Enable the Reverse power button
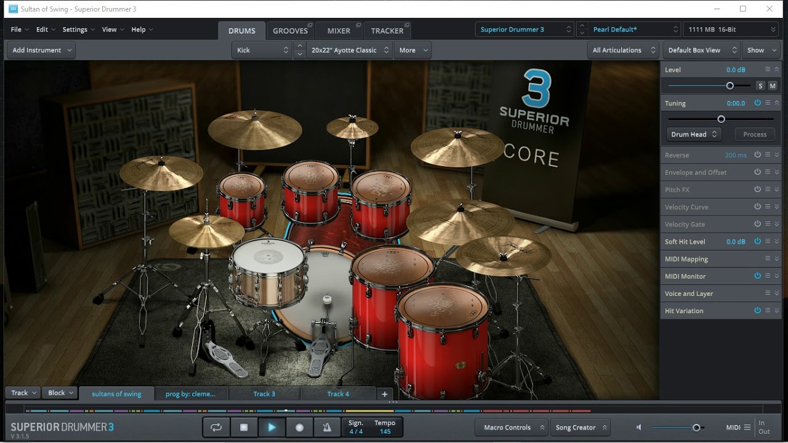 (758, 154)
